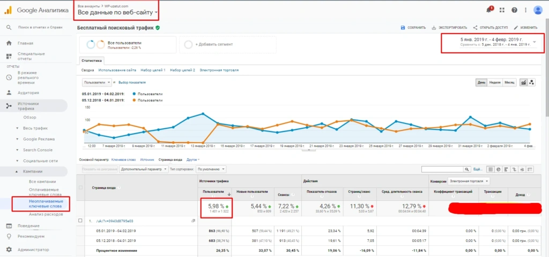
Task: Set chart granularity to Месяц
Action: tap(509, 83)
